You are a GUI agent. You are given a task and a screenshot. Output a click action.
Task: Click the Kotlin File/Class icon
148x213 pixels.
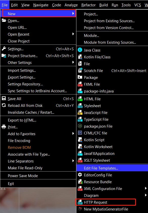[x=80, y=57]
